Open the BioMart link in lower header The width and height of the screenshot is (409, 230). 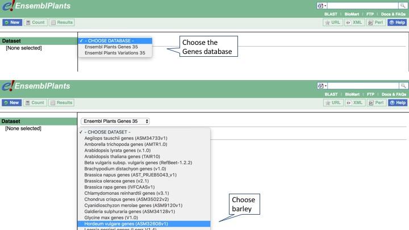(352, 94)
